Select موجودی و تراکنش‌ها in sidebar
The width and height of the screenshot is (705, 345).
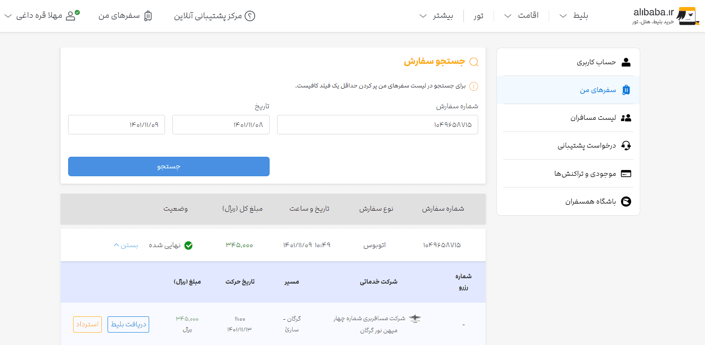[568, 173]
